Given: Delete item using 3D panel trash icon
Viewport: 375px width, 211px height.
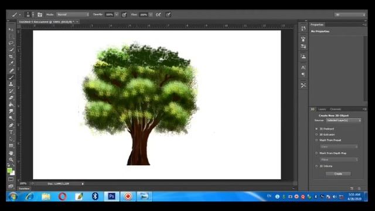Looking at the screenshot, I should pos(359,189).
